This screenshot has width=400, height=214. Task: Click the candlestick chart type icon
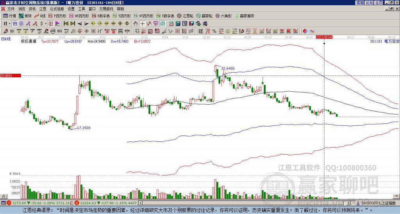click(41, 24)
